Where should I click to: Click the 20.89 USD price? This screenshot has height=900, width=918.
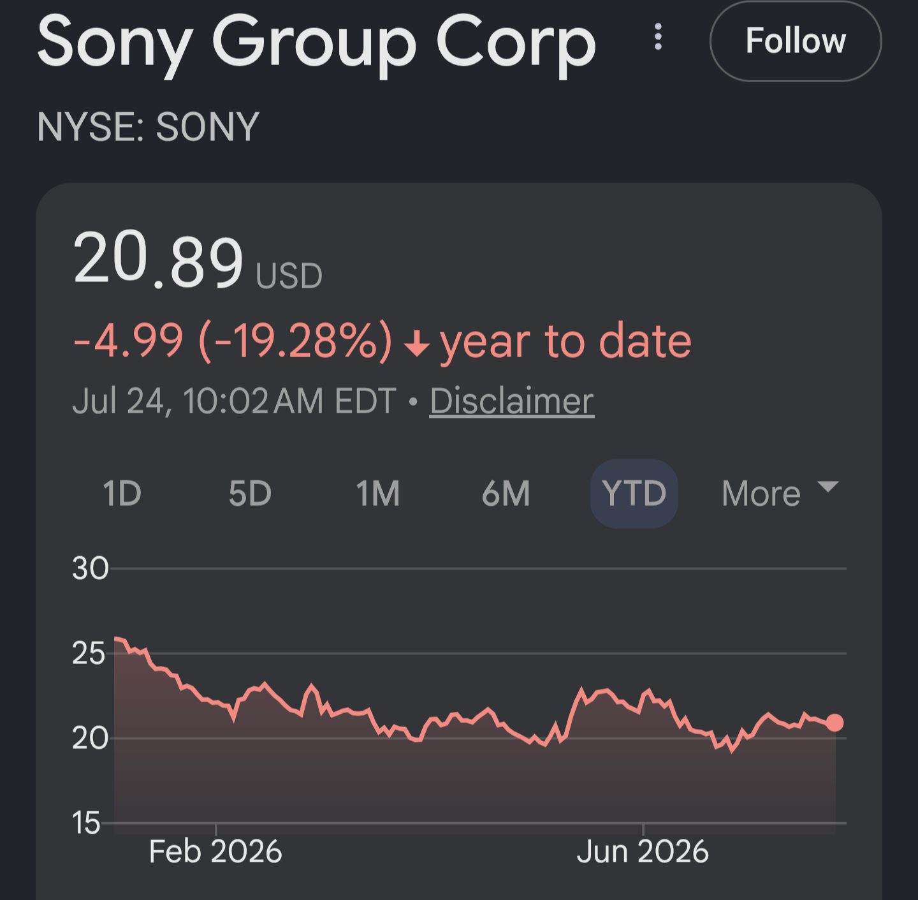pyautogui.click(x=198, y=260)
